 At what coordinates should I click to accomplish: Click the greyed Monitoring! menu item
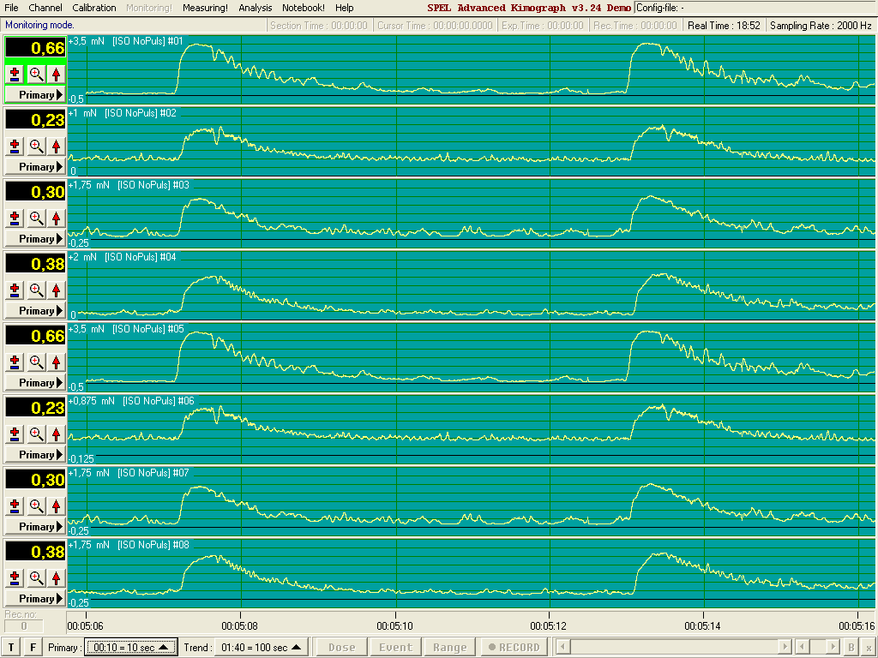149,8
